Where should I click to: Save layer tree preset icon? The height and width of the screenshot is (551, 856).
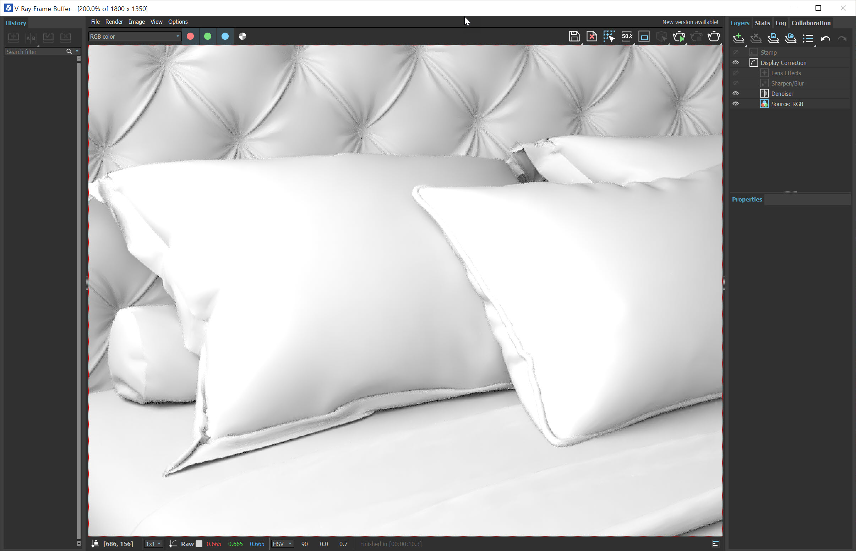tap(773, 38)
